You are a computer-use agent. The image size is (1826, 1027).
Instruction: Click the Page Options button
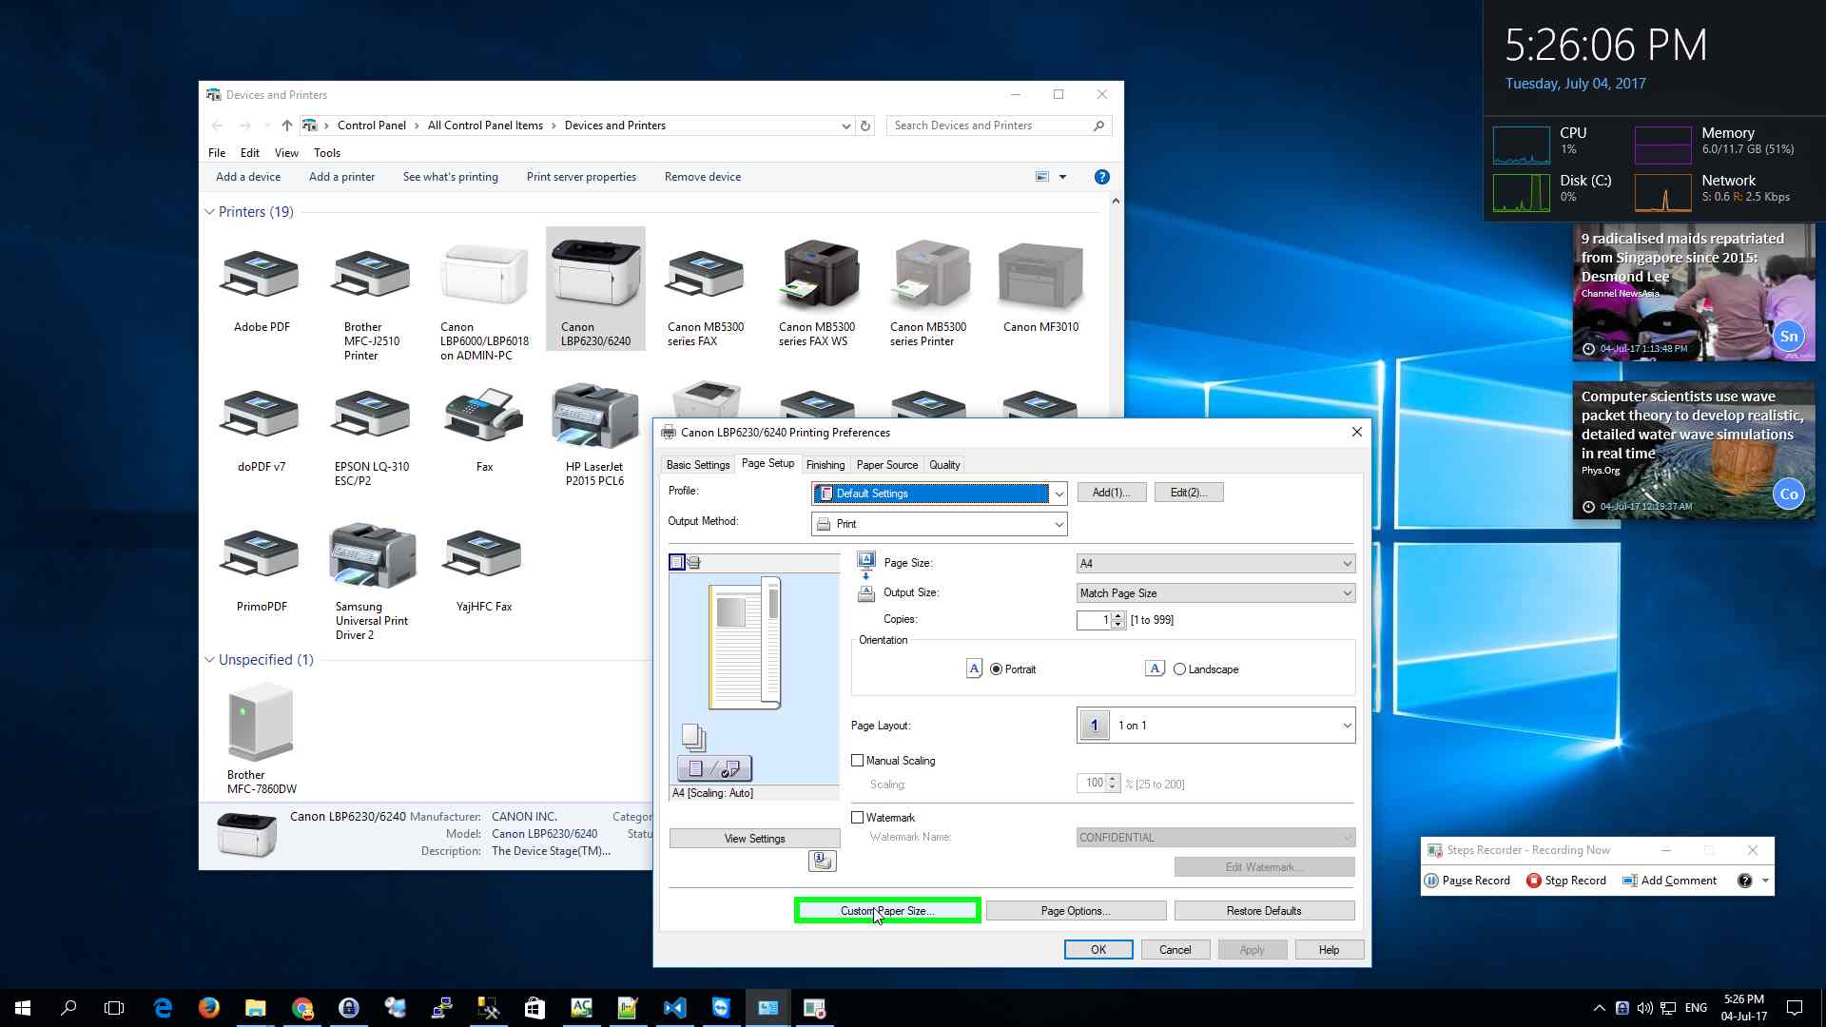pos(1076,911)
